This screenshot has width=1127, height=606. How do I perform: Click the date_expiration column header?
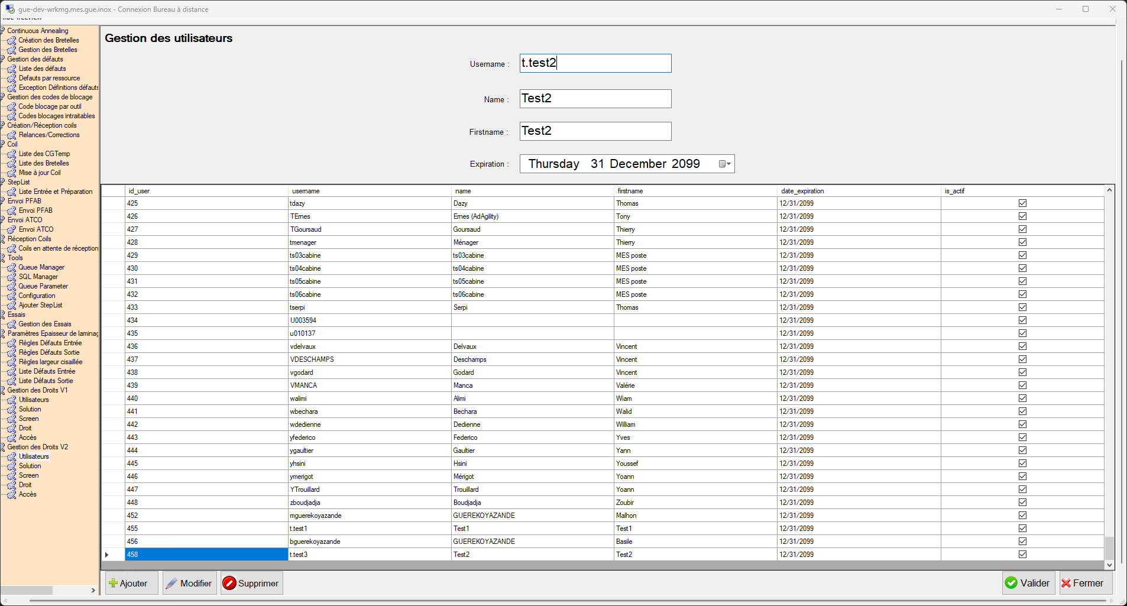click(802, 191)
